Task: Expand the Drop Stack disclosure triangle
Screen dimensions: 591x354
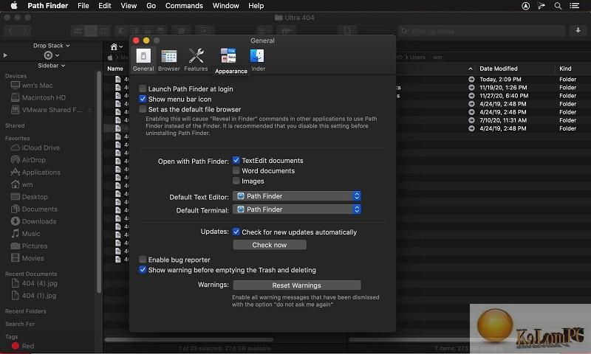Action: [5, 55]
